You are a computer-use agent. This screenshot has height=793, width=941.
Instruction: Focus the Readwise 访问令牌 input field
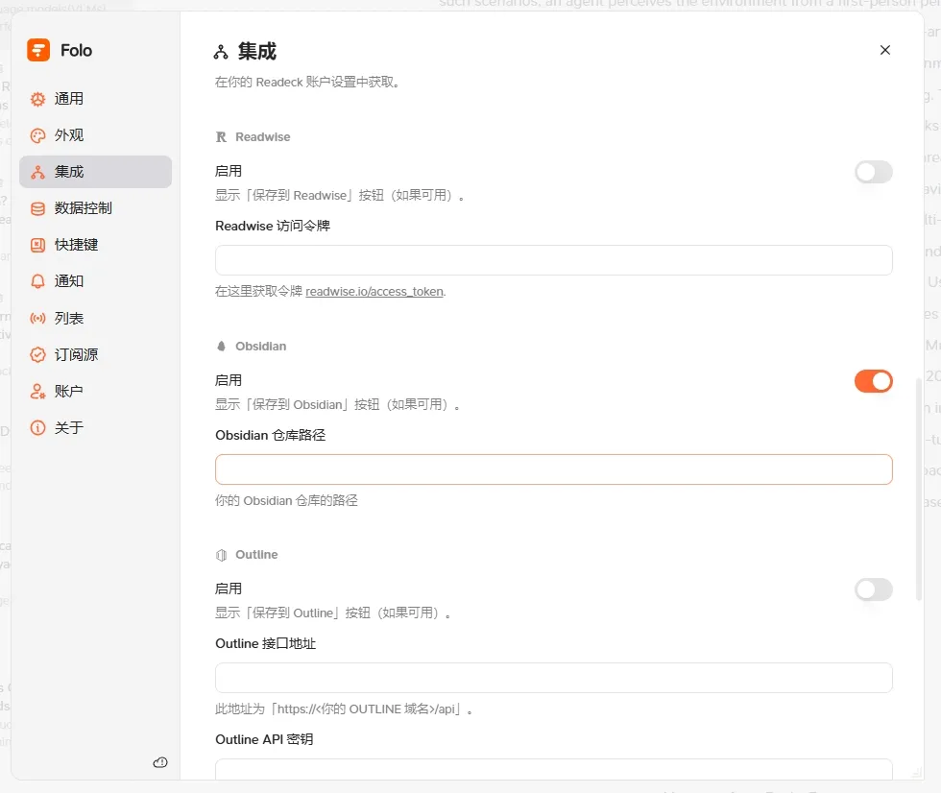553,260
